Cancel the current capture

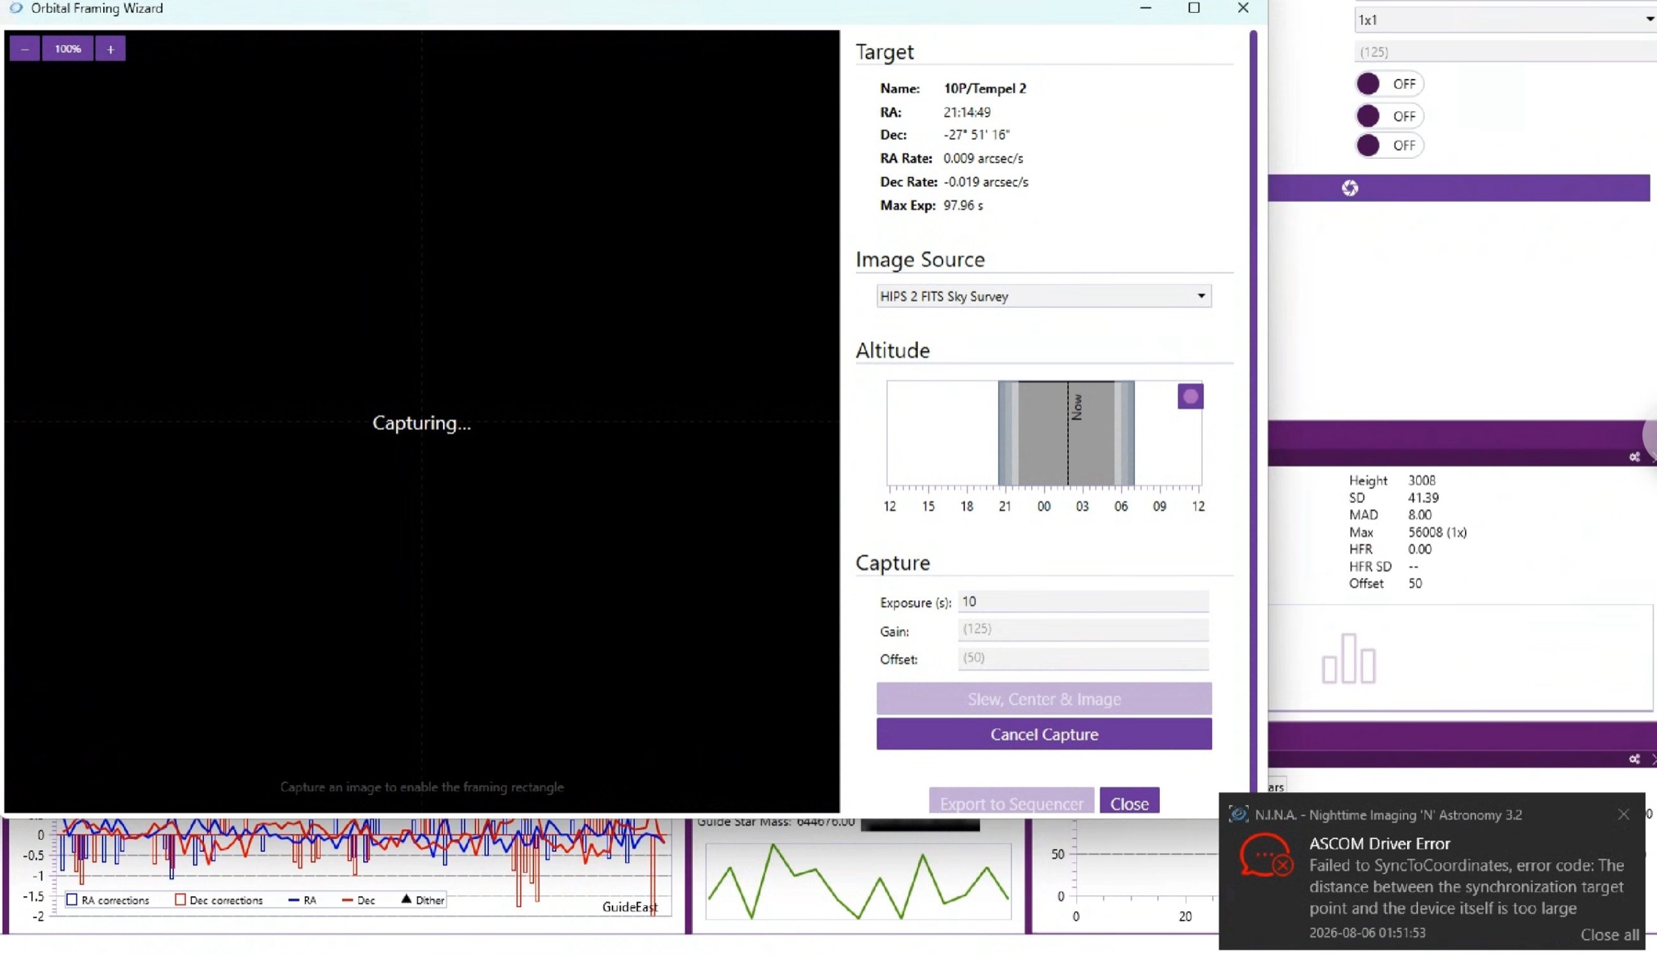coord(1044,734)
